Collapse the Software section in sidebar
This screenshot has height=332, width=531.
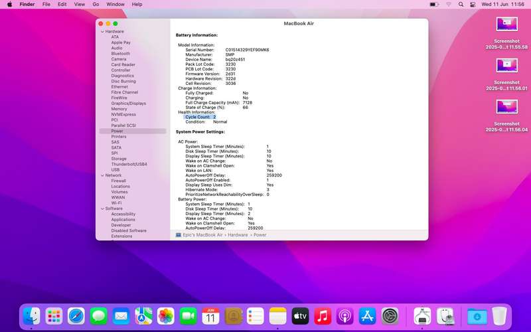pyautogui.click(x=102, y=208)
